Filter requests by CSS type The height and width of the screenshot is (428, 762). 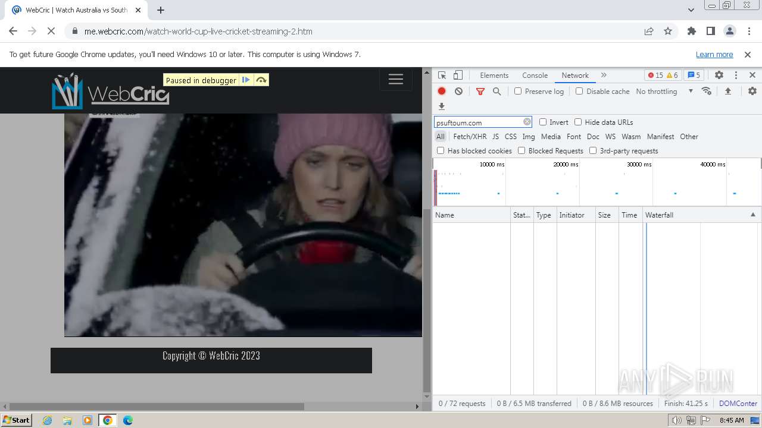pyautogui.click(x=511, y=137)
